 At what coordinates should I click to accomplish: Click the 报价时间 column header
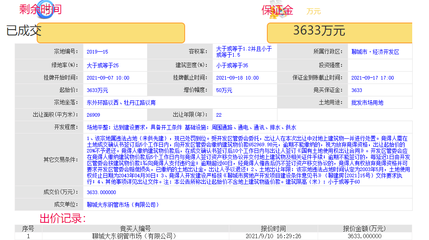[x=273, y=229]
